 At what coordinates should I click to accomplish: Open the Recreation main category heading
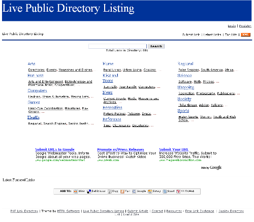[x=112, y=107]
